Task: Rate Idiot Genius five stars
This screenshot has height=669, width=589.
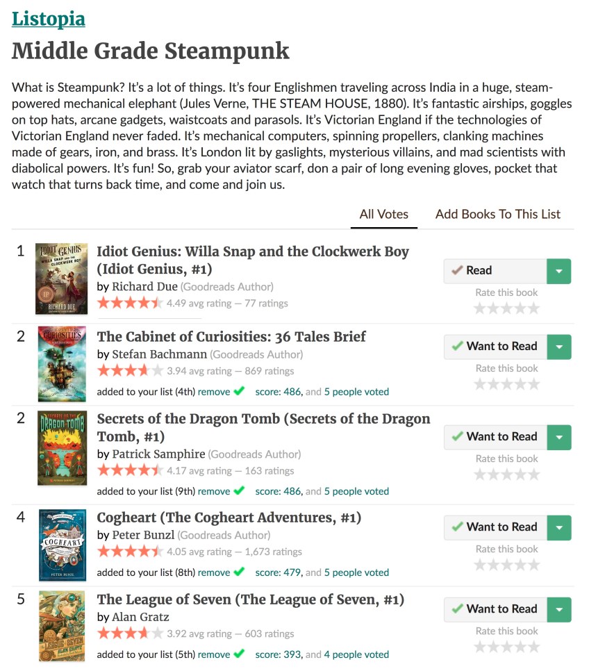Action: (533, 308)
